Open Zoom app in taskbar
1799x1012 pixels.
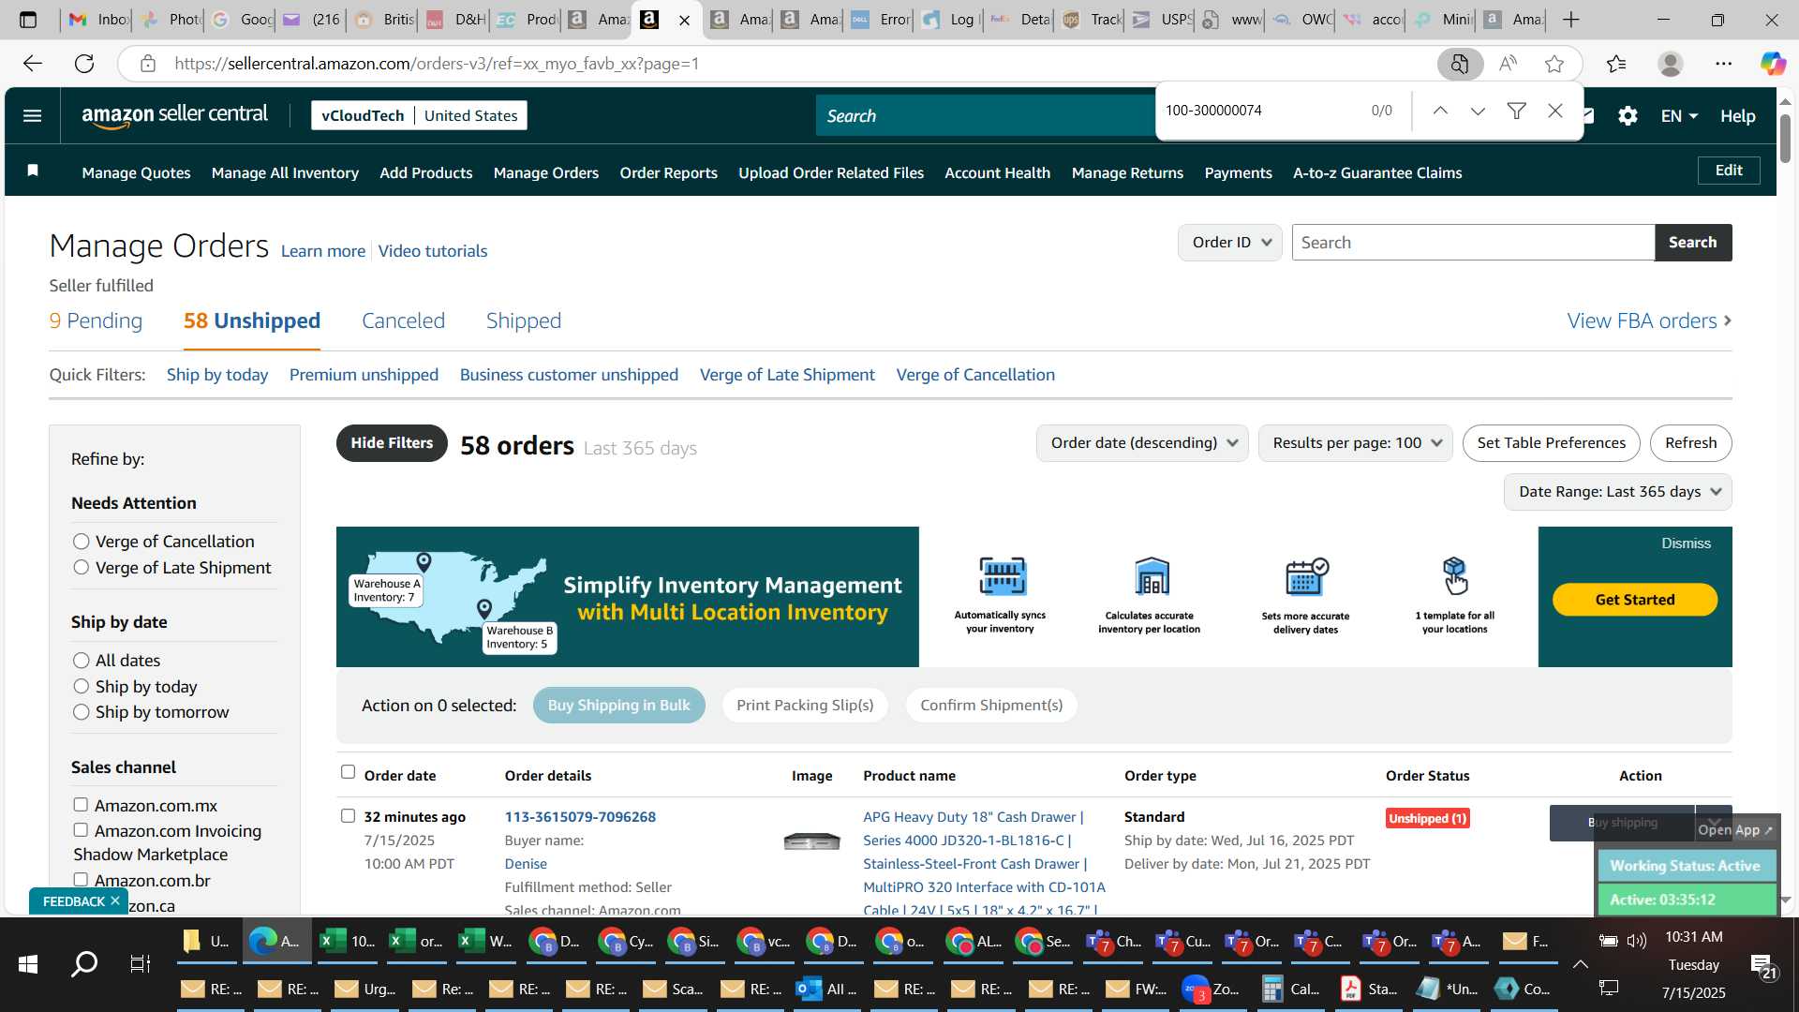tap(1212, 989)
